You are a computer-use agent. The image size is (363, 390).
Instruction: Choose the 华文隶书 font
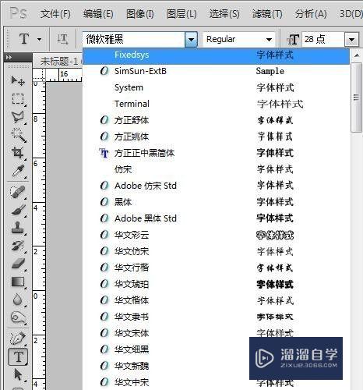pos(216,317)
